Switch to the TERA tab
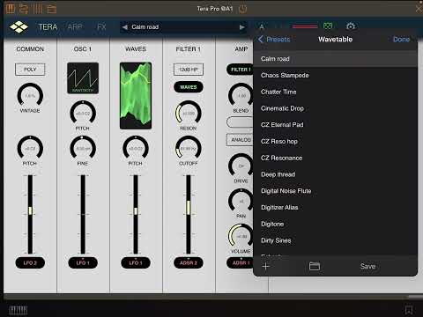The width and height of the screenshot is (423, 317). (x=48, y=27)
